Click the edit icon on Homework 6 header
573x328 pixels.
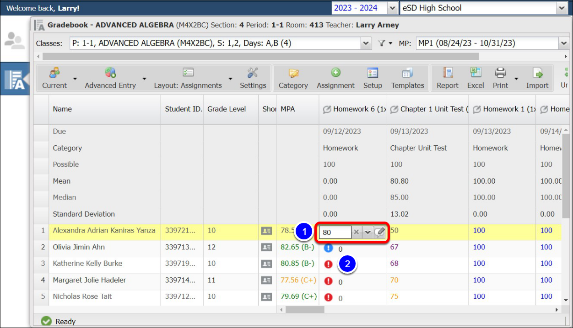point(327,109)
